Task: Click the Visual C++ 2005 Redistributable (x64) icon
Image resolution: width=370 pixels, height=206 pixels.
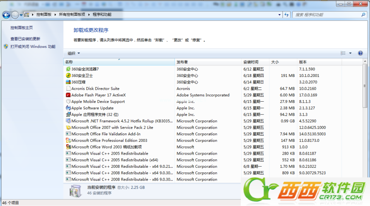Action: click(68, 160)
